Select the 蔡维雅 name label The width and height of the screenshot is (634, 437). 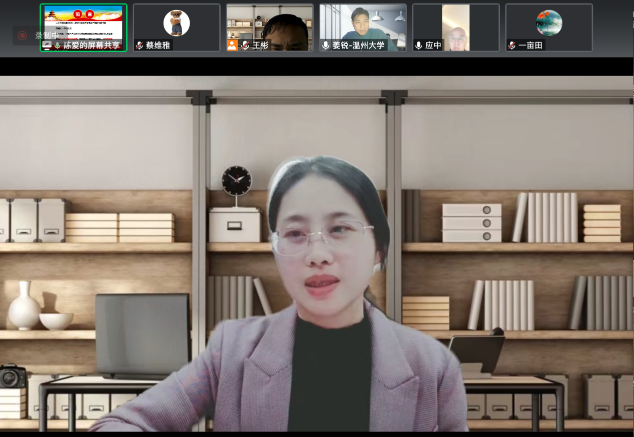(158, 45)
